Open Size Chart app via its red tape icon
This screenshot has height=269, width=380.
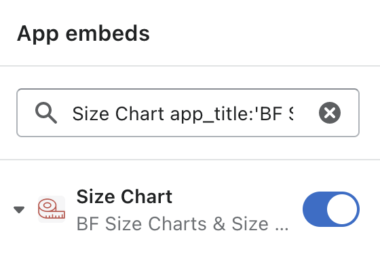pos(52,209)
